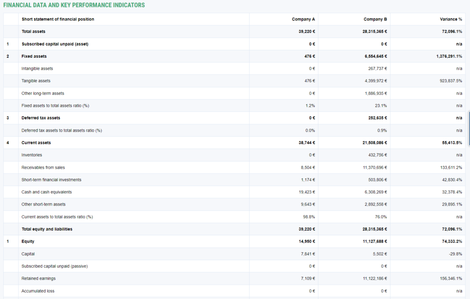Screen dimensions: 470x299
Task: Click the Retained earnings value 11,122,186 €
Action: (x=375, y=279)
